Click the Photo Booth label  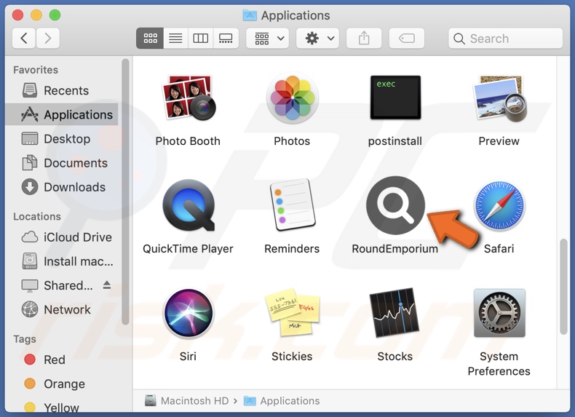point(188,141)
